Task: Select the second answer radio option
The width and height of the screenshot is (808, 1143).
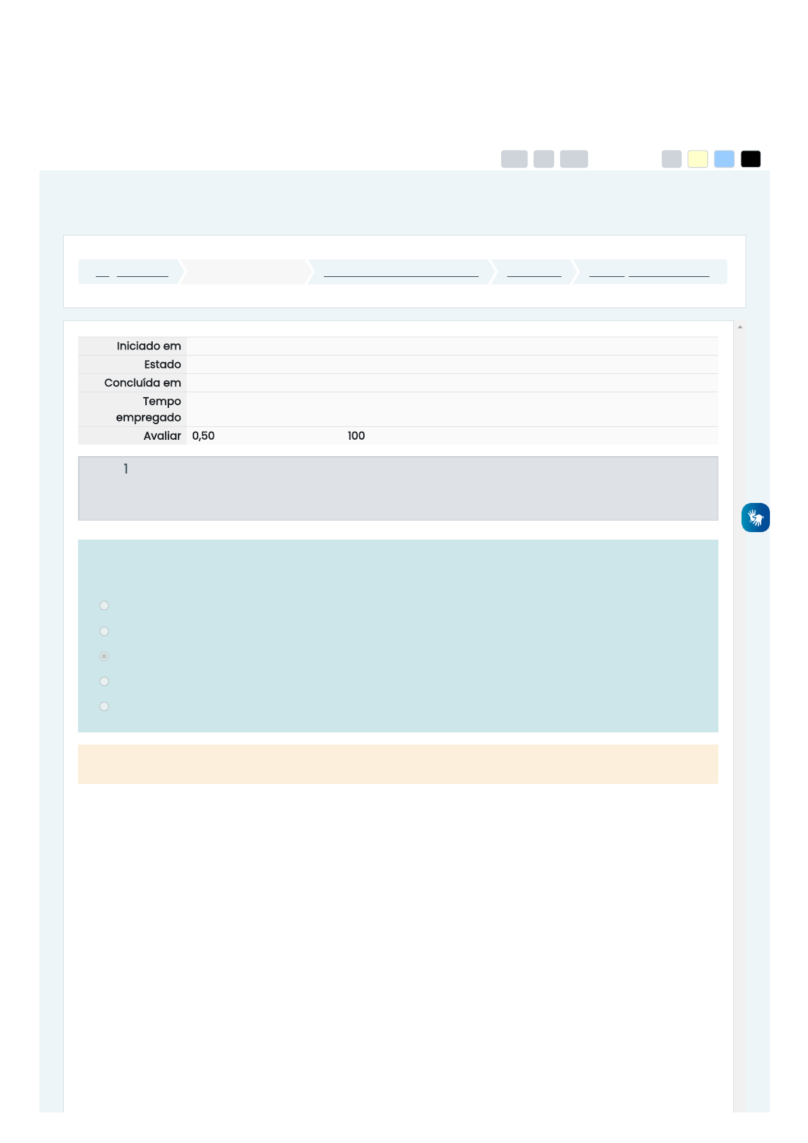Action: pos(104,631)
